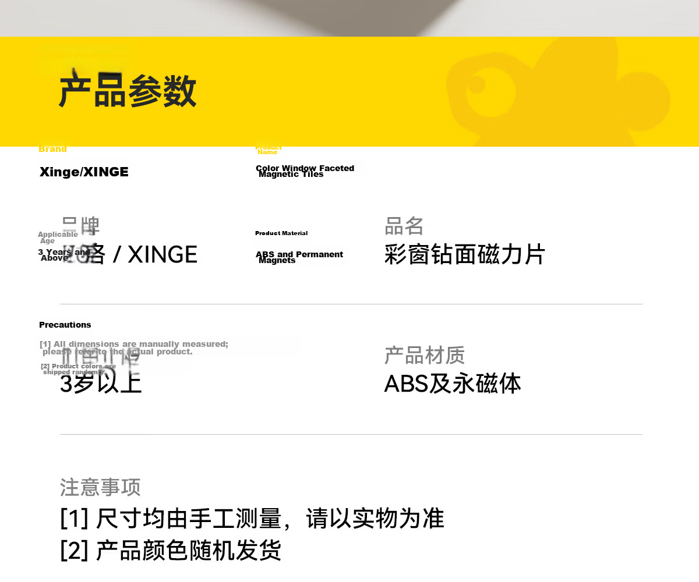Click the yellow 'Product Name' label
699x582 pixels.
269,150
